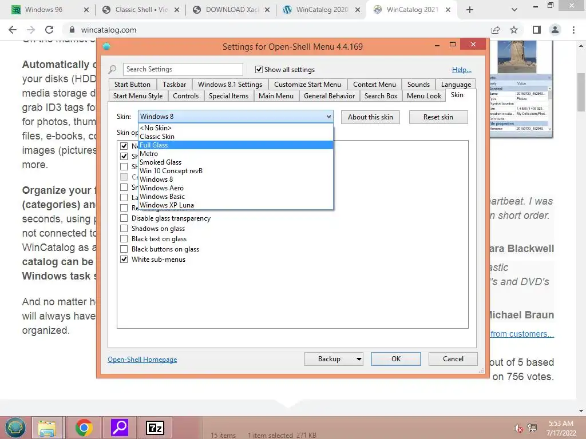
Task: Uncheck White sub-menus option
Action: pos(124,259)
